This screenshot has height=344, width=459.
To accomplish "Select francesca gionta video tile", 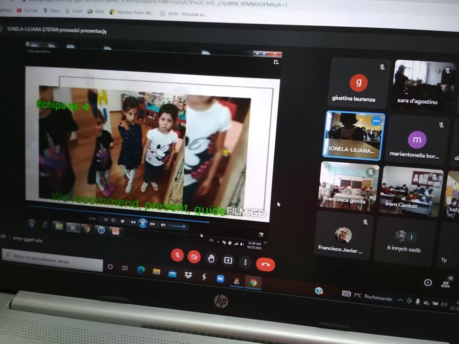I will (348, 186).
